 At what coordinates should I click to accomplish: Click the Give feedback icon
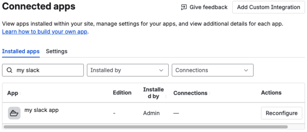(x=184, y=7)
